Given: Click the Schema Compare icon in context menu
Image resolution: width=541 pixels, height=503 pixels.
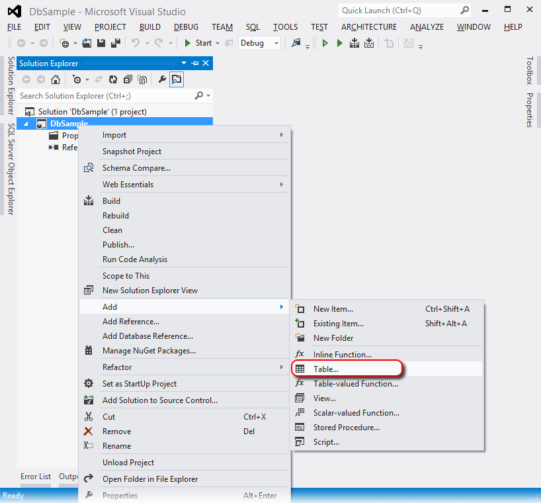Looking at the screenshot, I should pos(89,168).
